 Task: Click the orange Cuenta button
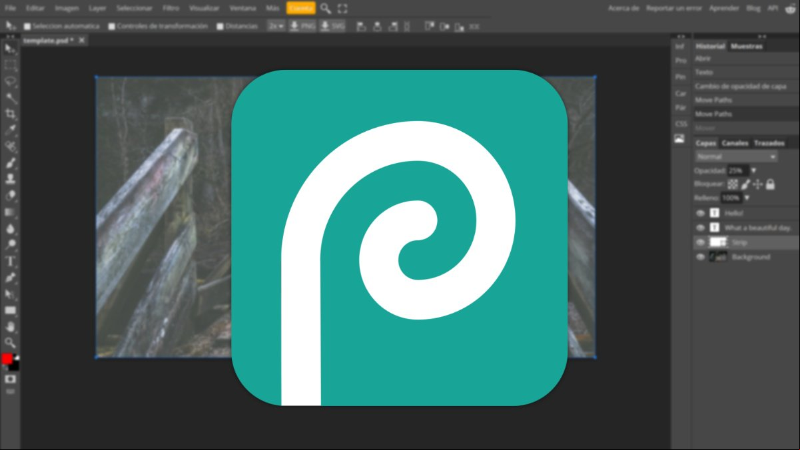click(301, 8)
